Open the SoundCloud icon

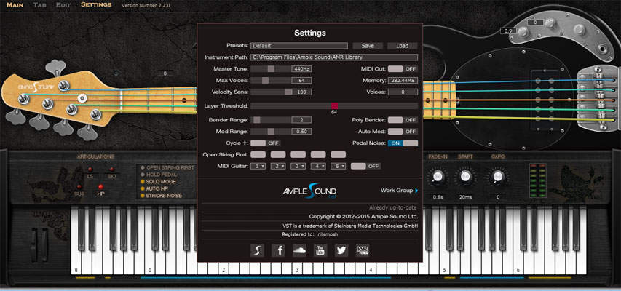[299, 250]
